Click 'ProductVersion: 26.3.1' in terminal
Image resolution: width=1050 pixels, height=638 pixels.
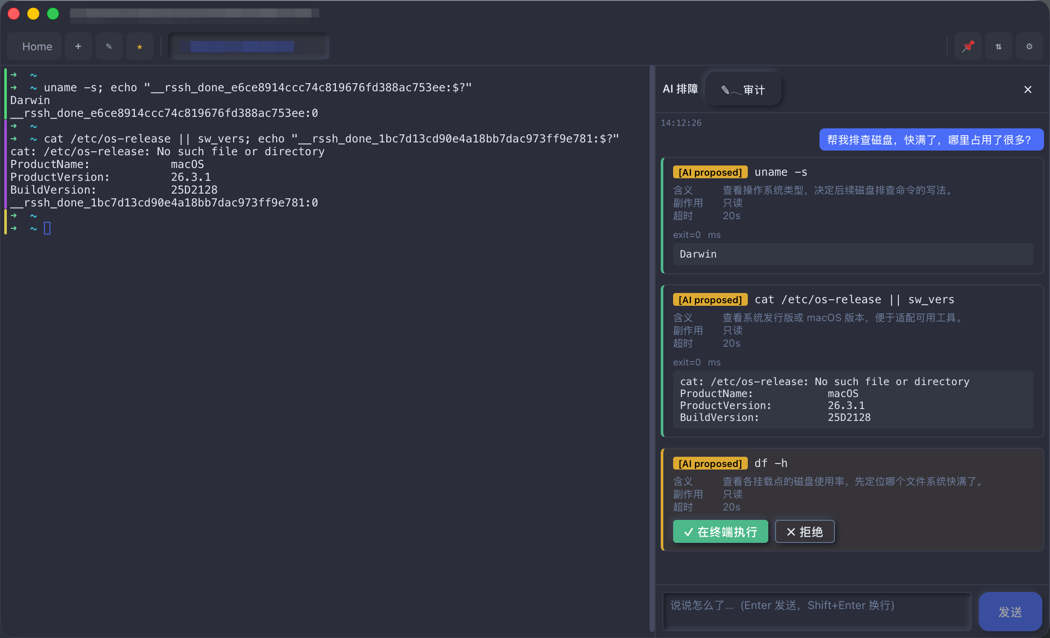tap(111, 177)
